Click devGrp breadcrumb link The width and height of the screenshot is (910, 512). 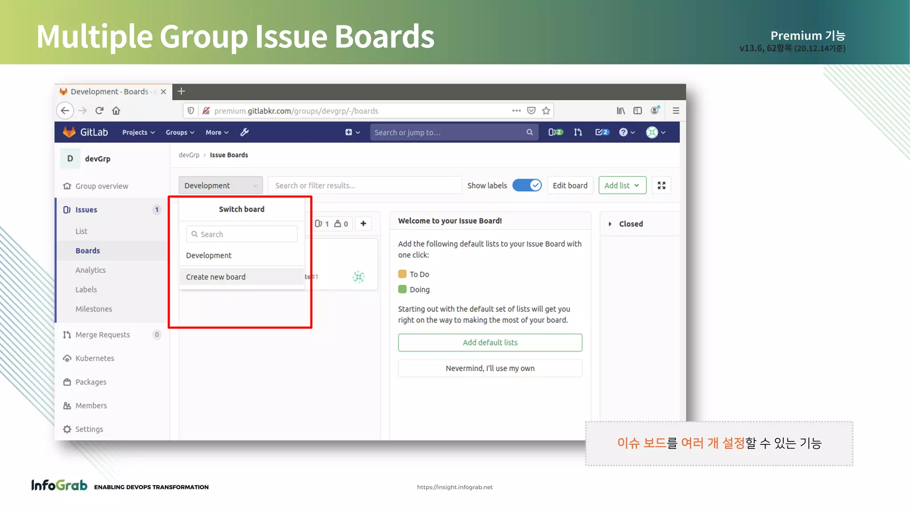click(189, 155)
